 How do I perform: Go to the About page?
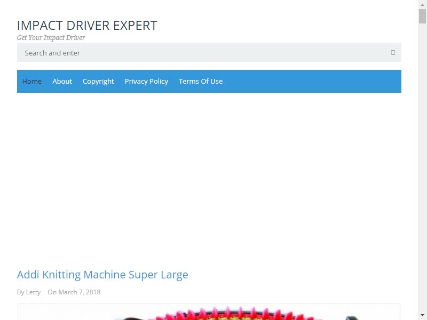[x=62, y=82]
